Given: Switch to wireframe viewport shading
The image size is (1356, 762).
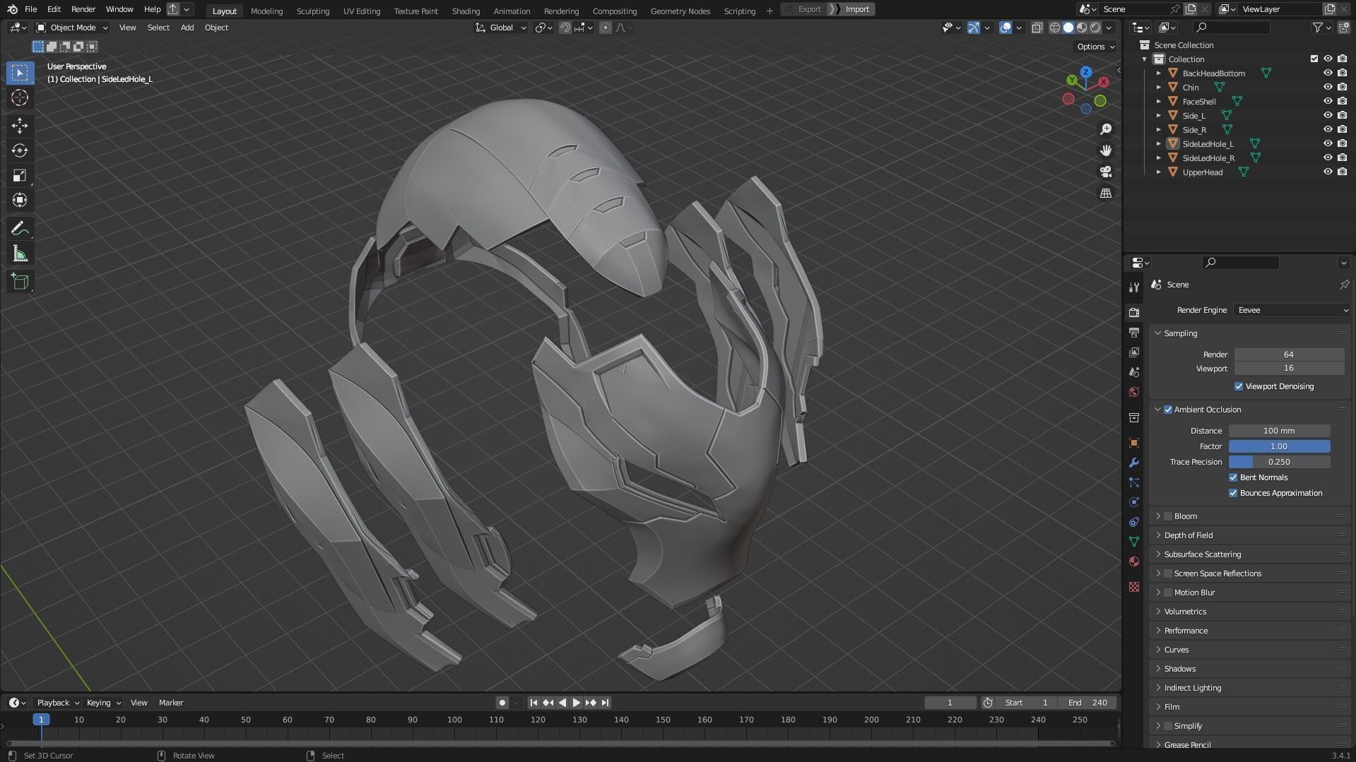Looking at the screenshot, I should click(x=1055, y=28).
